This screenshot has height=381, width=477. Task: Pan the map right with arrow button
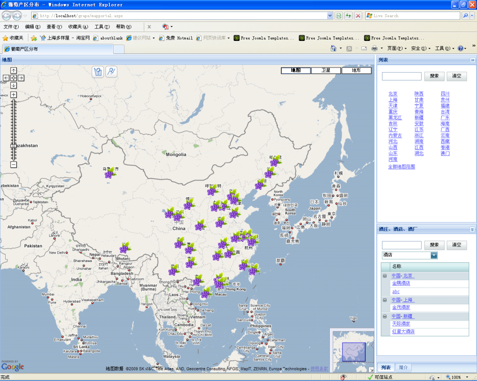click(x=21, y=78)
